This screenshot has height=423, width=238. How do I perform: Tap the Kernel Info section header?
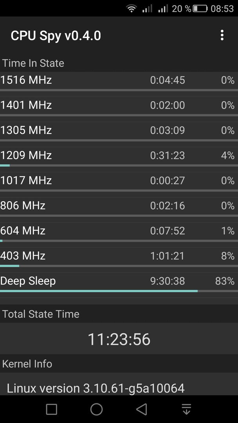27,364
